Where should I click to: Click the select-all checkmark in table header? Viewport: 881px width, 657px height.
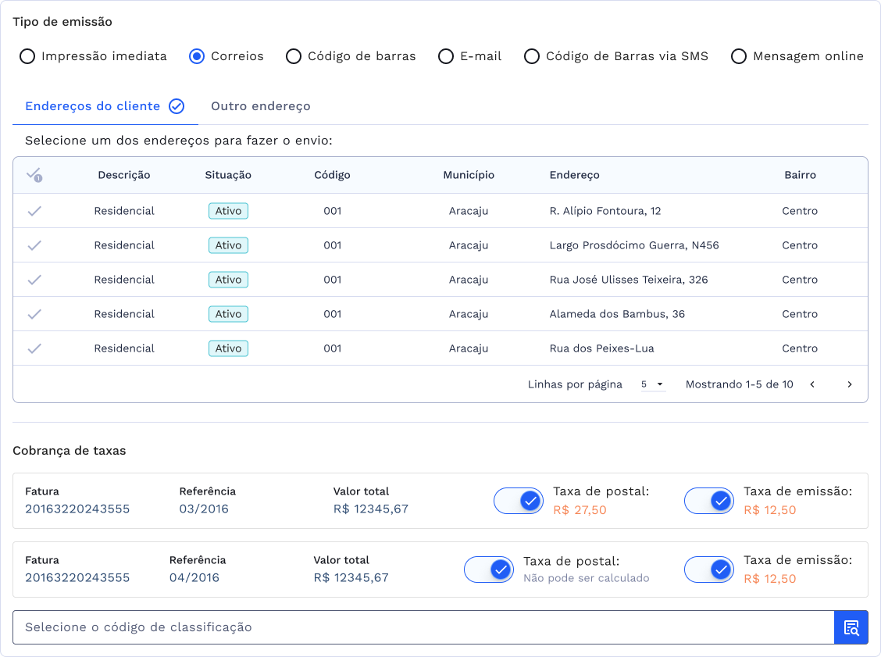[x=34, y=175]
